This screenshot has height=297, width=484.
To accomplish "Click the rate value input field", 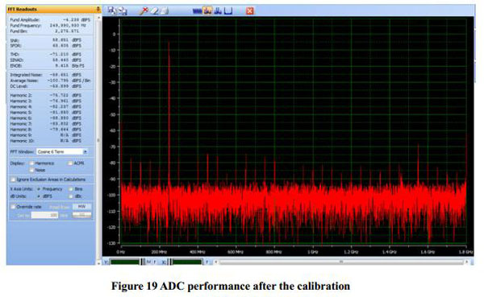I will tap(44, 215).
